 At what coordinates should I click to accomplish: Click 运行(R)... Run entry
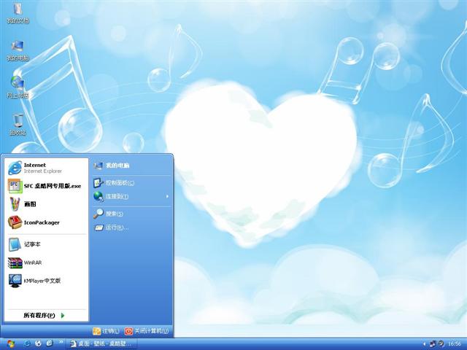[x=116, y=227]
